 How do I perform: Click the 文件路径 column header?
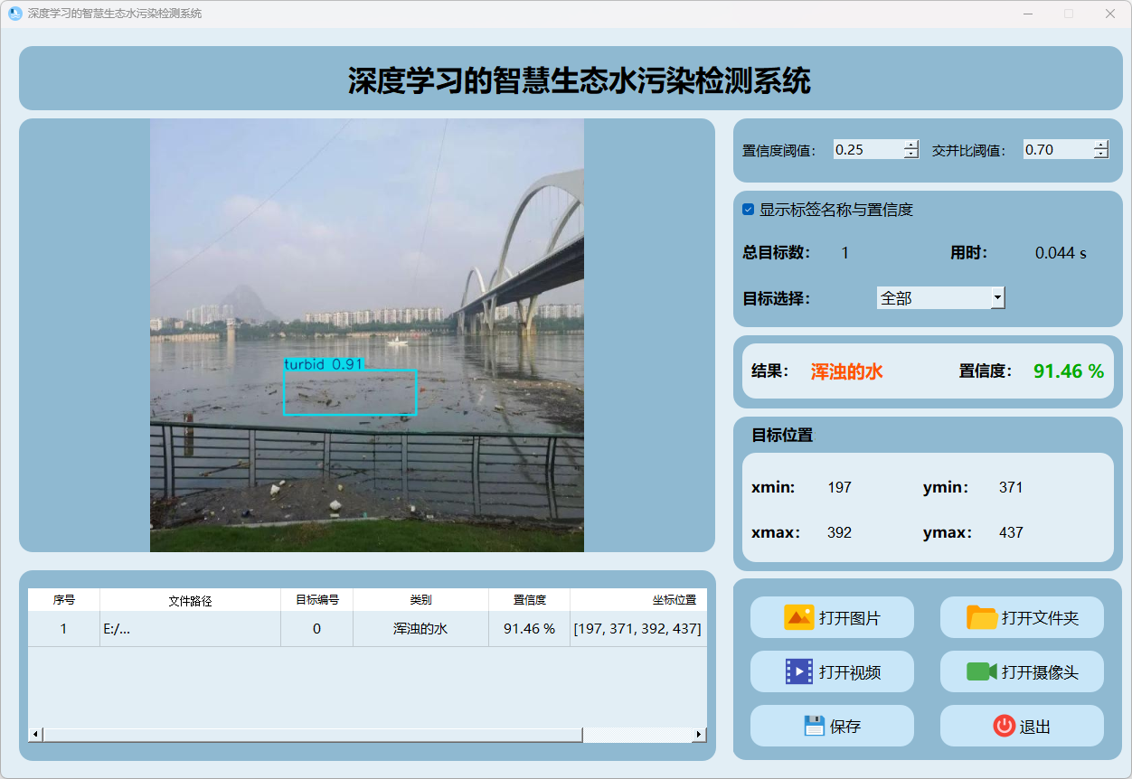coord(190,600)
